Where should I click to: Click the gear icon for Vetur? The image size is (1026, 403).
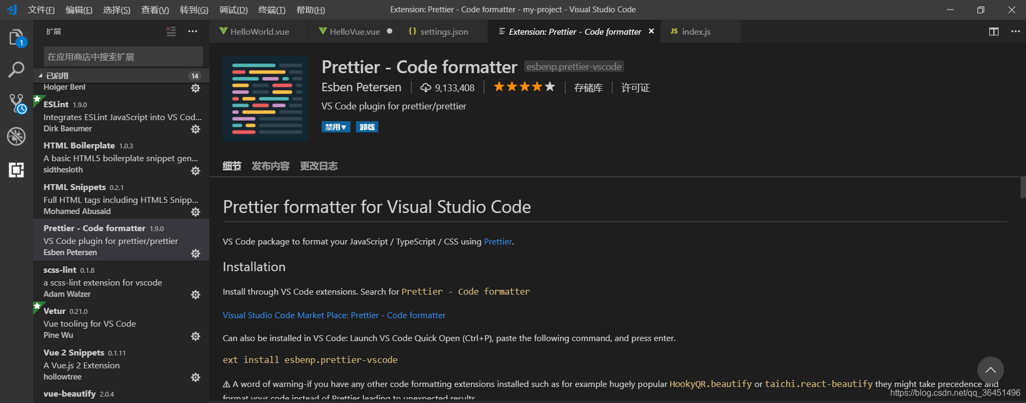click(x=196, y=336)
